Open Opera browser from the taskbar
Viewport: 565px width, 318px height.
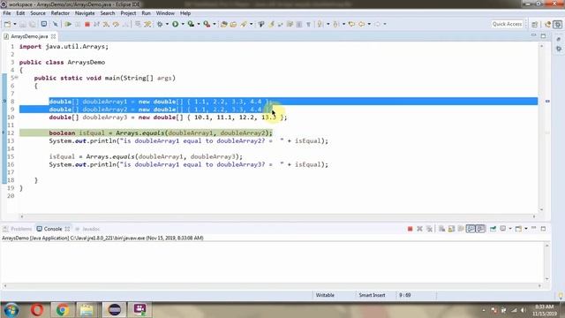(37, 310)
